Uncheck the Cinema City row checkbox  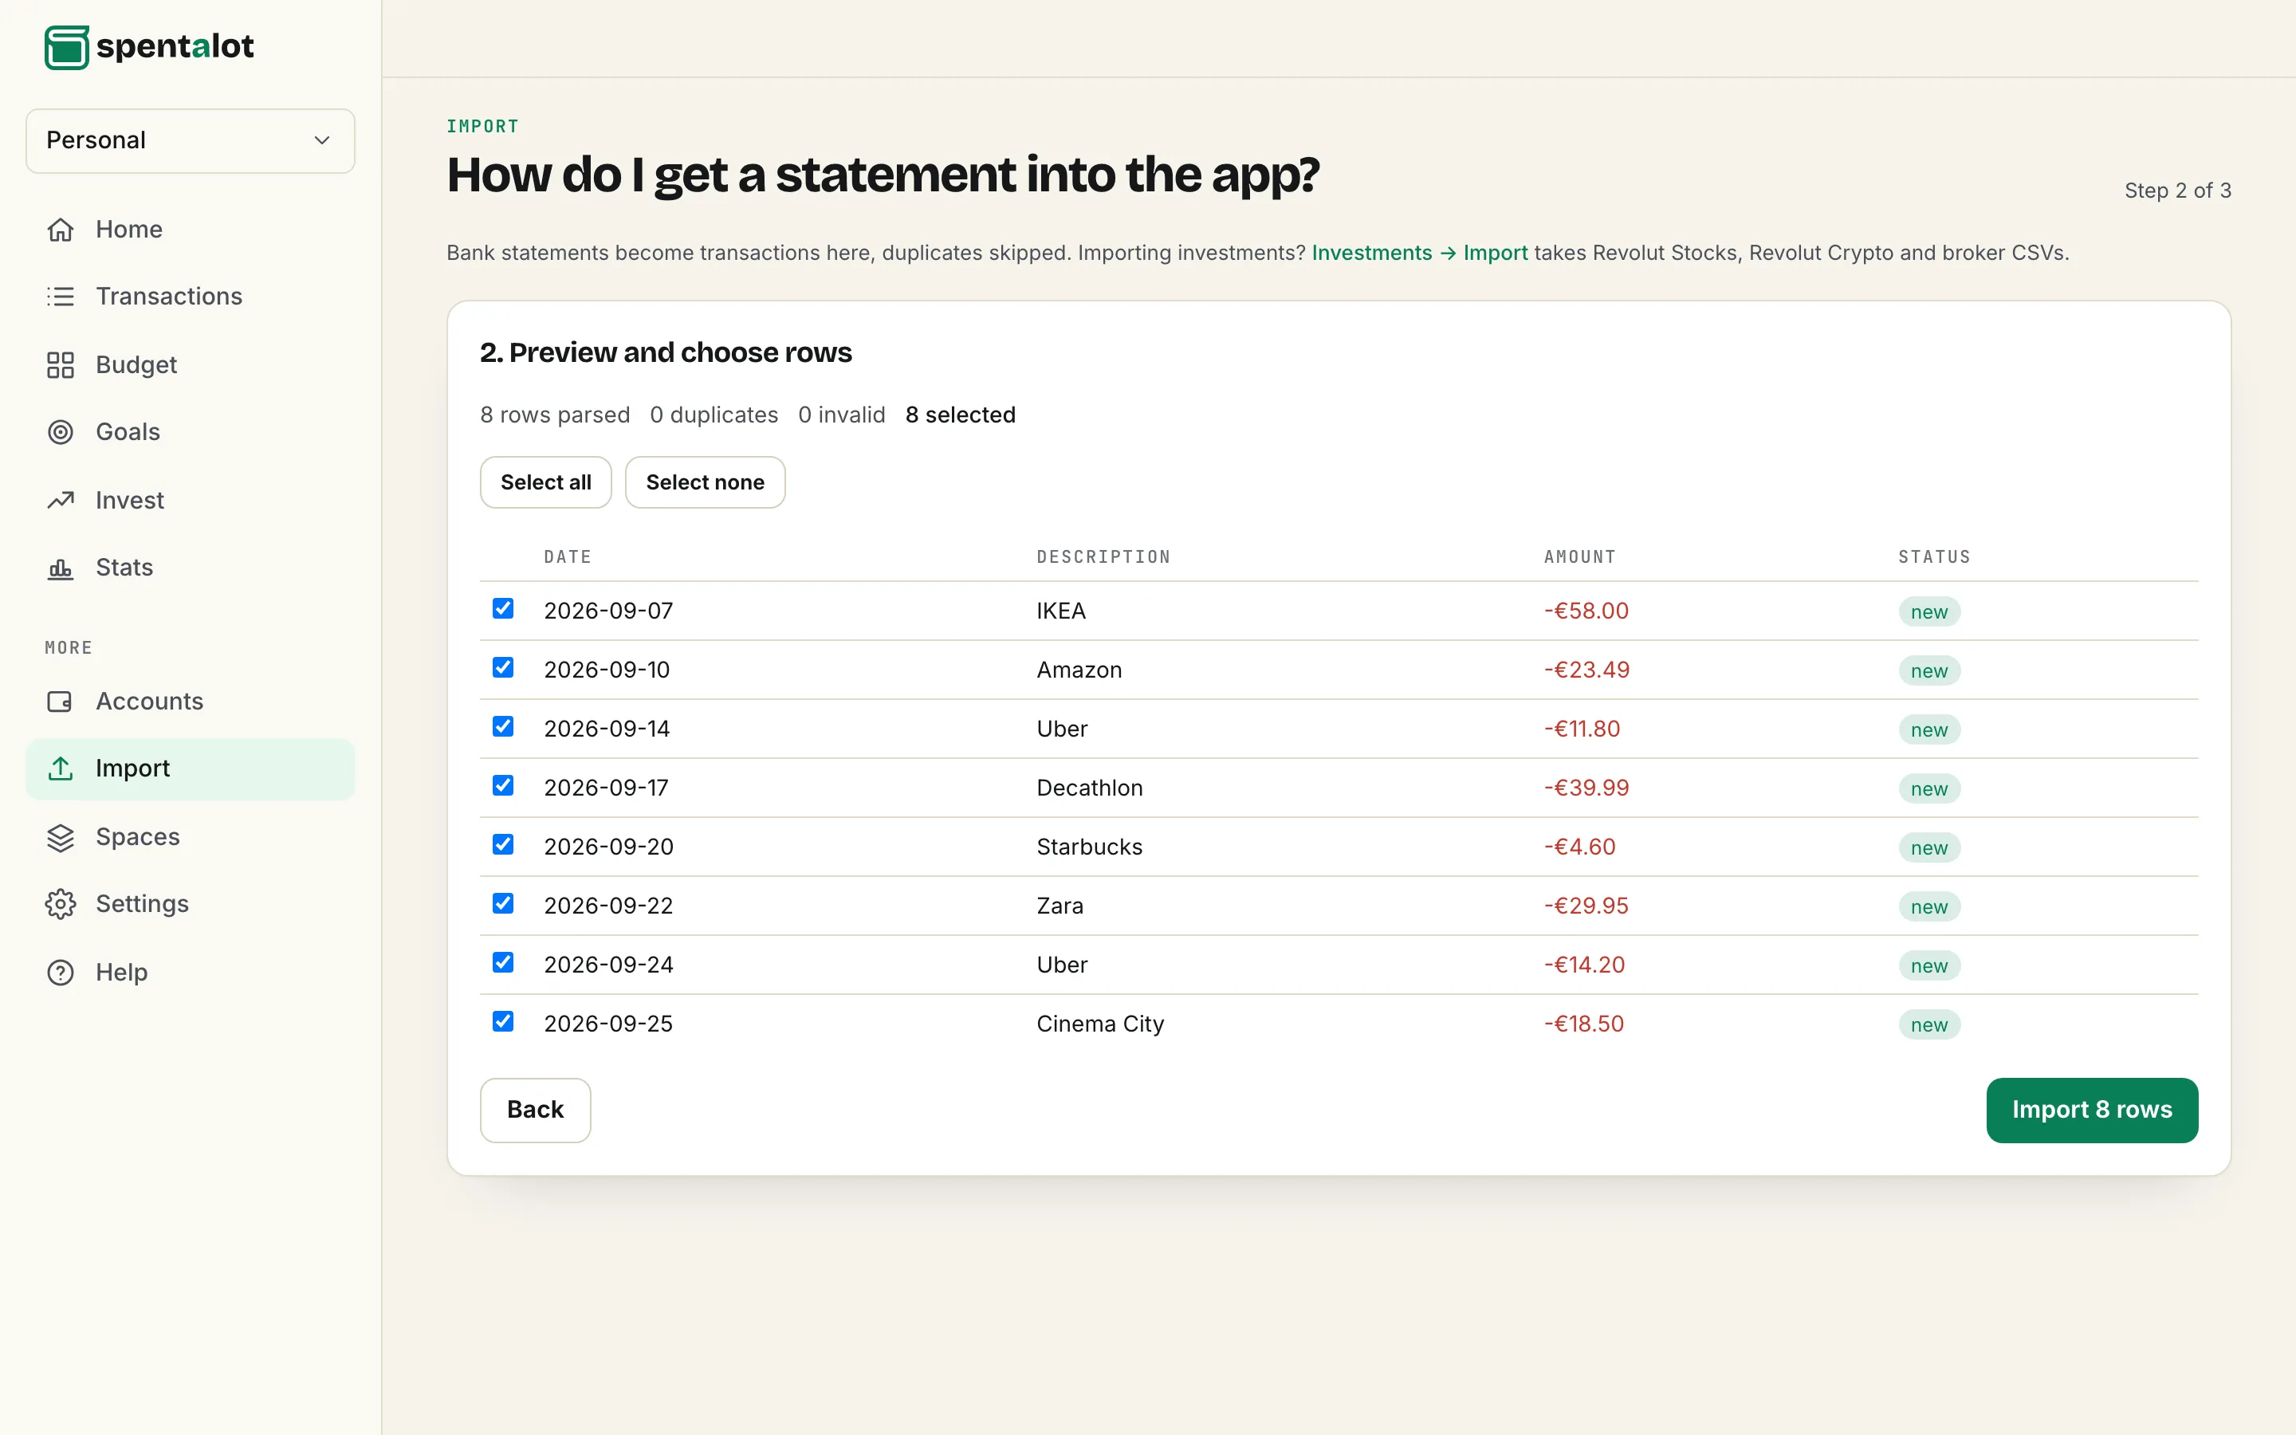pyautogui.click(x=503, y=1021)
